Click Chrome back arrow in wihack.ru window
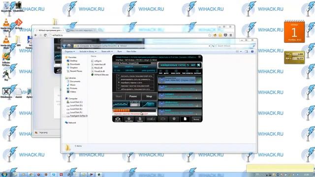This screenshot has height=177, width=315. click(36, 35)
